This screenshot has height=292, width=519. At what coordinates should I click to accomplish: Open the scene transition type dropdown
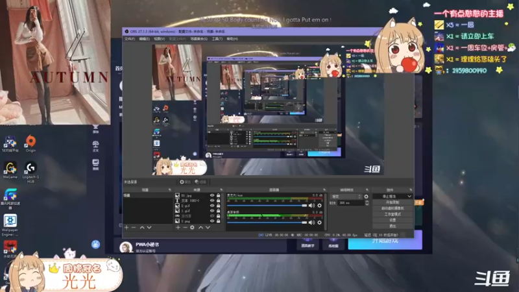pyautogui.click(x=346, y=197)
